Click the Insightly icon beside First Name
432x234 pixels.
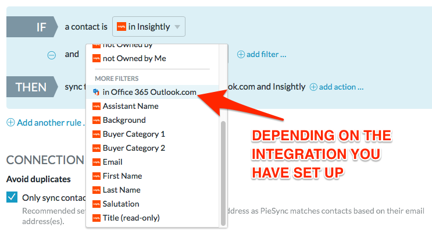point(96,176)
